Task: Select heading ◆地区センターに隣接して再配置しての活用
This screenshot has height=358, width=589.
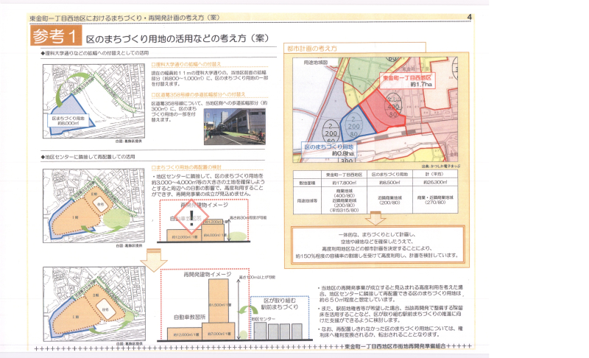Action: coord(88,157)
